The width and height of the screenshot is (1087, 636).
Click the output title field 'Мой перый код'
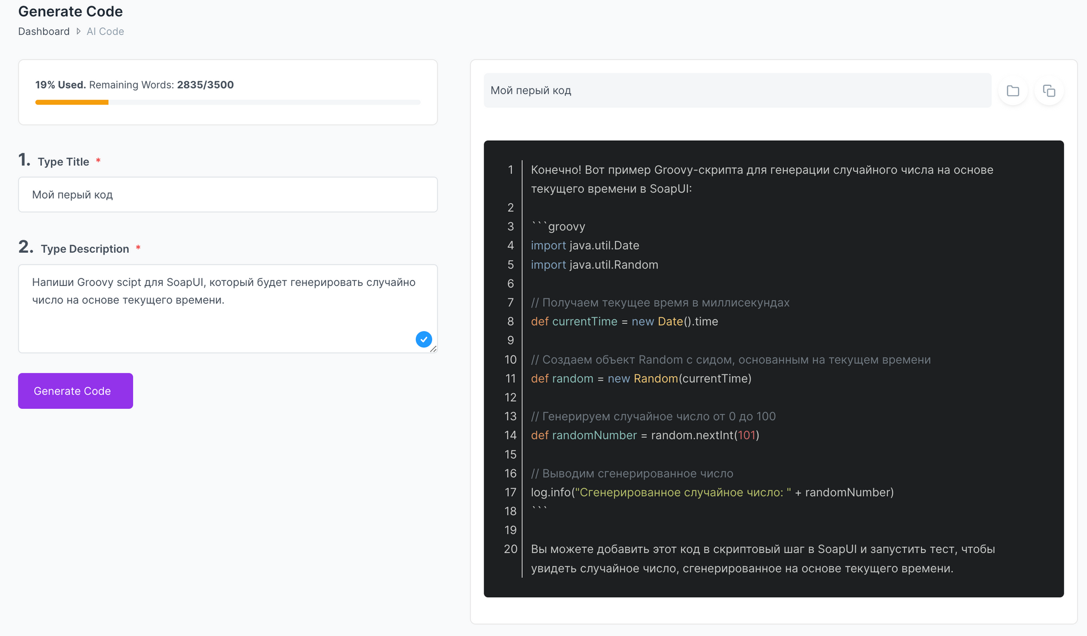point(737,91)
